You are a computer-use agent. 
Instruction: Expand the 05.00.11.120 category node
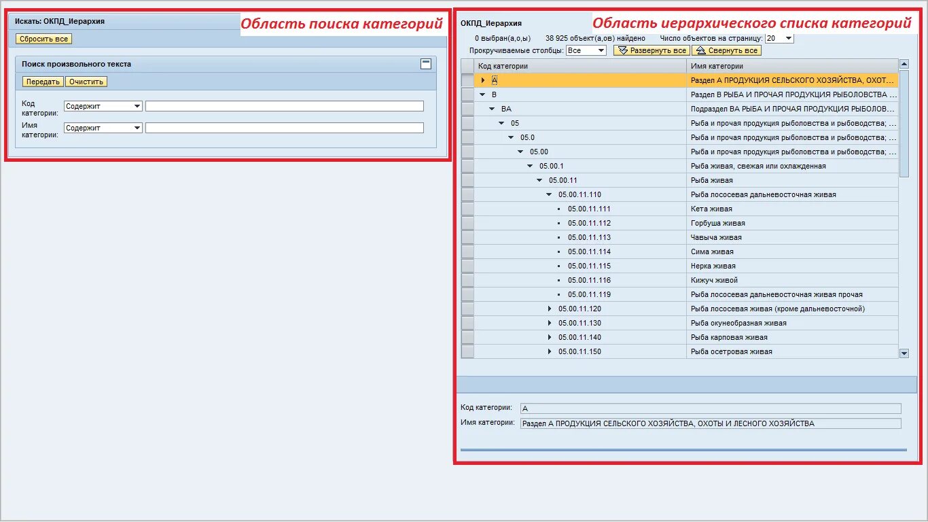(550, 309)
